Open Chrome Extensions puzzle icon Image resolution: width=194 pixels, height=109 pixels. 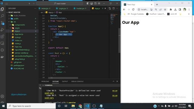(x=171, y=9)
